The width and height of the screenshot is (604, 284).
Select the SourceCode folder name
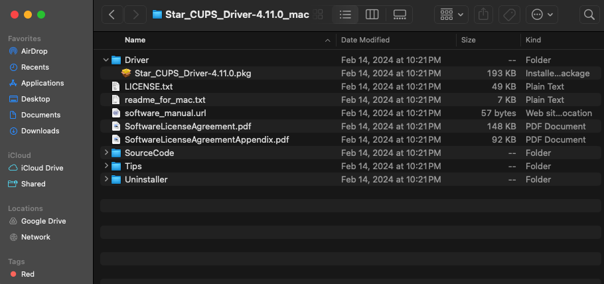point(149,153)
